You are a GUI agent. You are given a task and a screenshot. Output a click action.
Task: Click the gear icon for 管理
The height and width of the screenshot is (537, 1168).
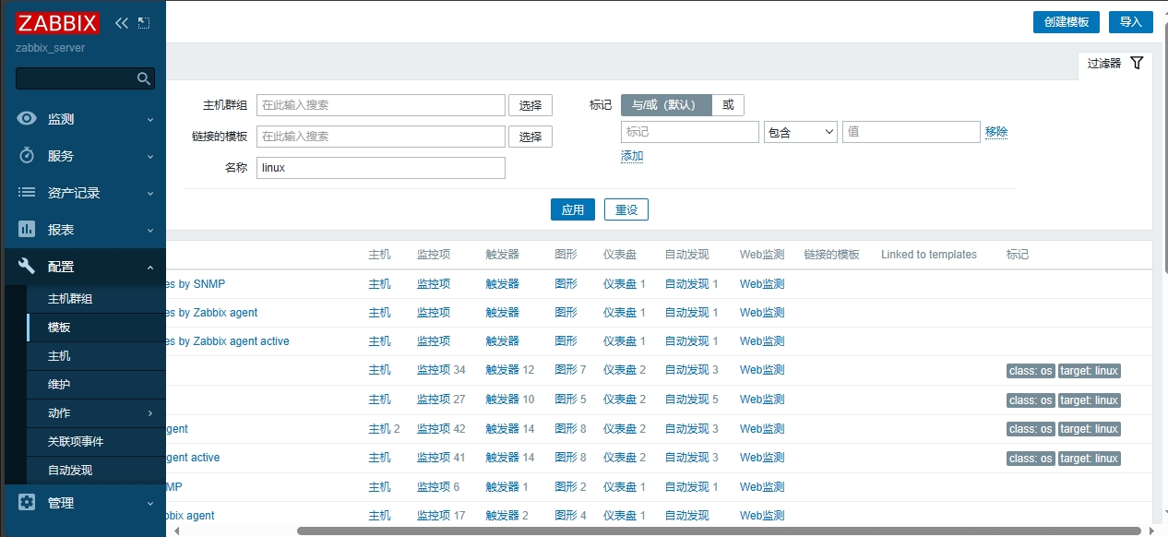point(27,503)
